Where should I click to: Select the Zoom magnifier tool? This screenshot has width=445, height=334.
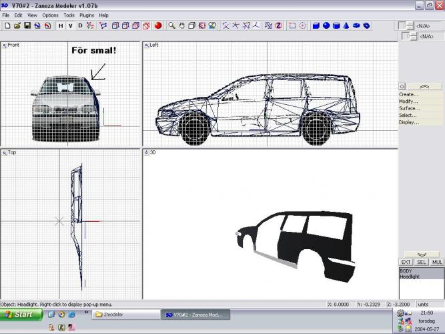[x=171, y=25]
